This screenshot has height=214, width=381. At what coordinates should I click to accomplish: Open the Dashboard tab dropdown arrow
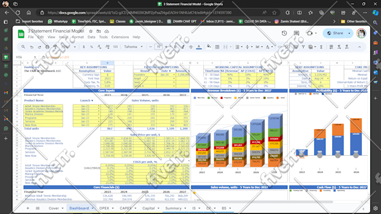coord(92,208)
